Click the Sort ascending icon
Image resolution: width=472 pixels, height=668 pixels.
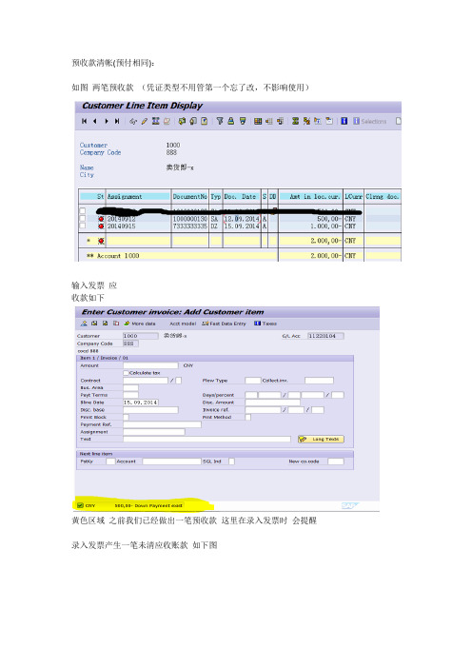click(x=231, y=121)
